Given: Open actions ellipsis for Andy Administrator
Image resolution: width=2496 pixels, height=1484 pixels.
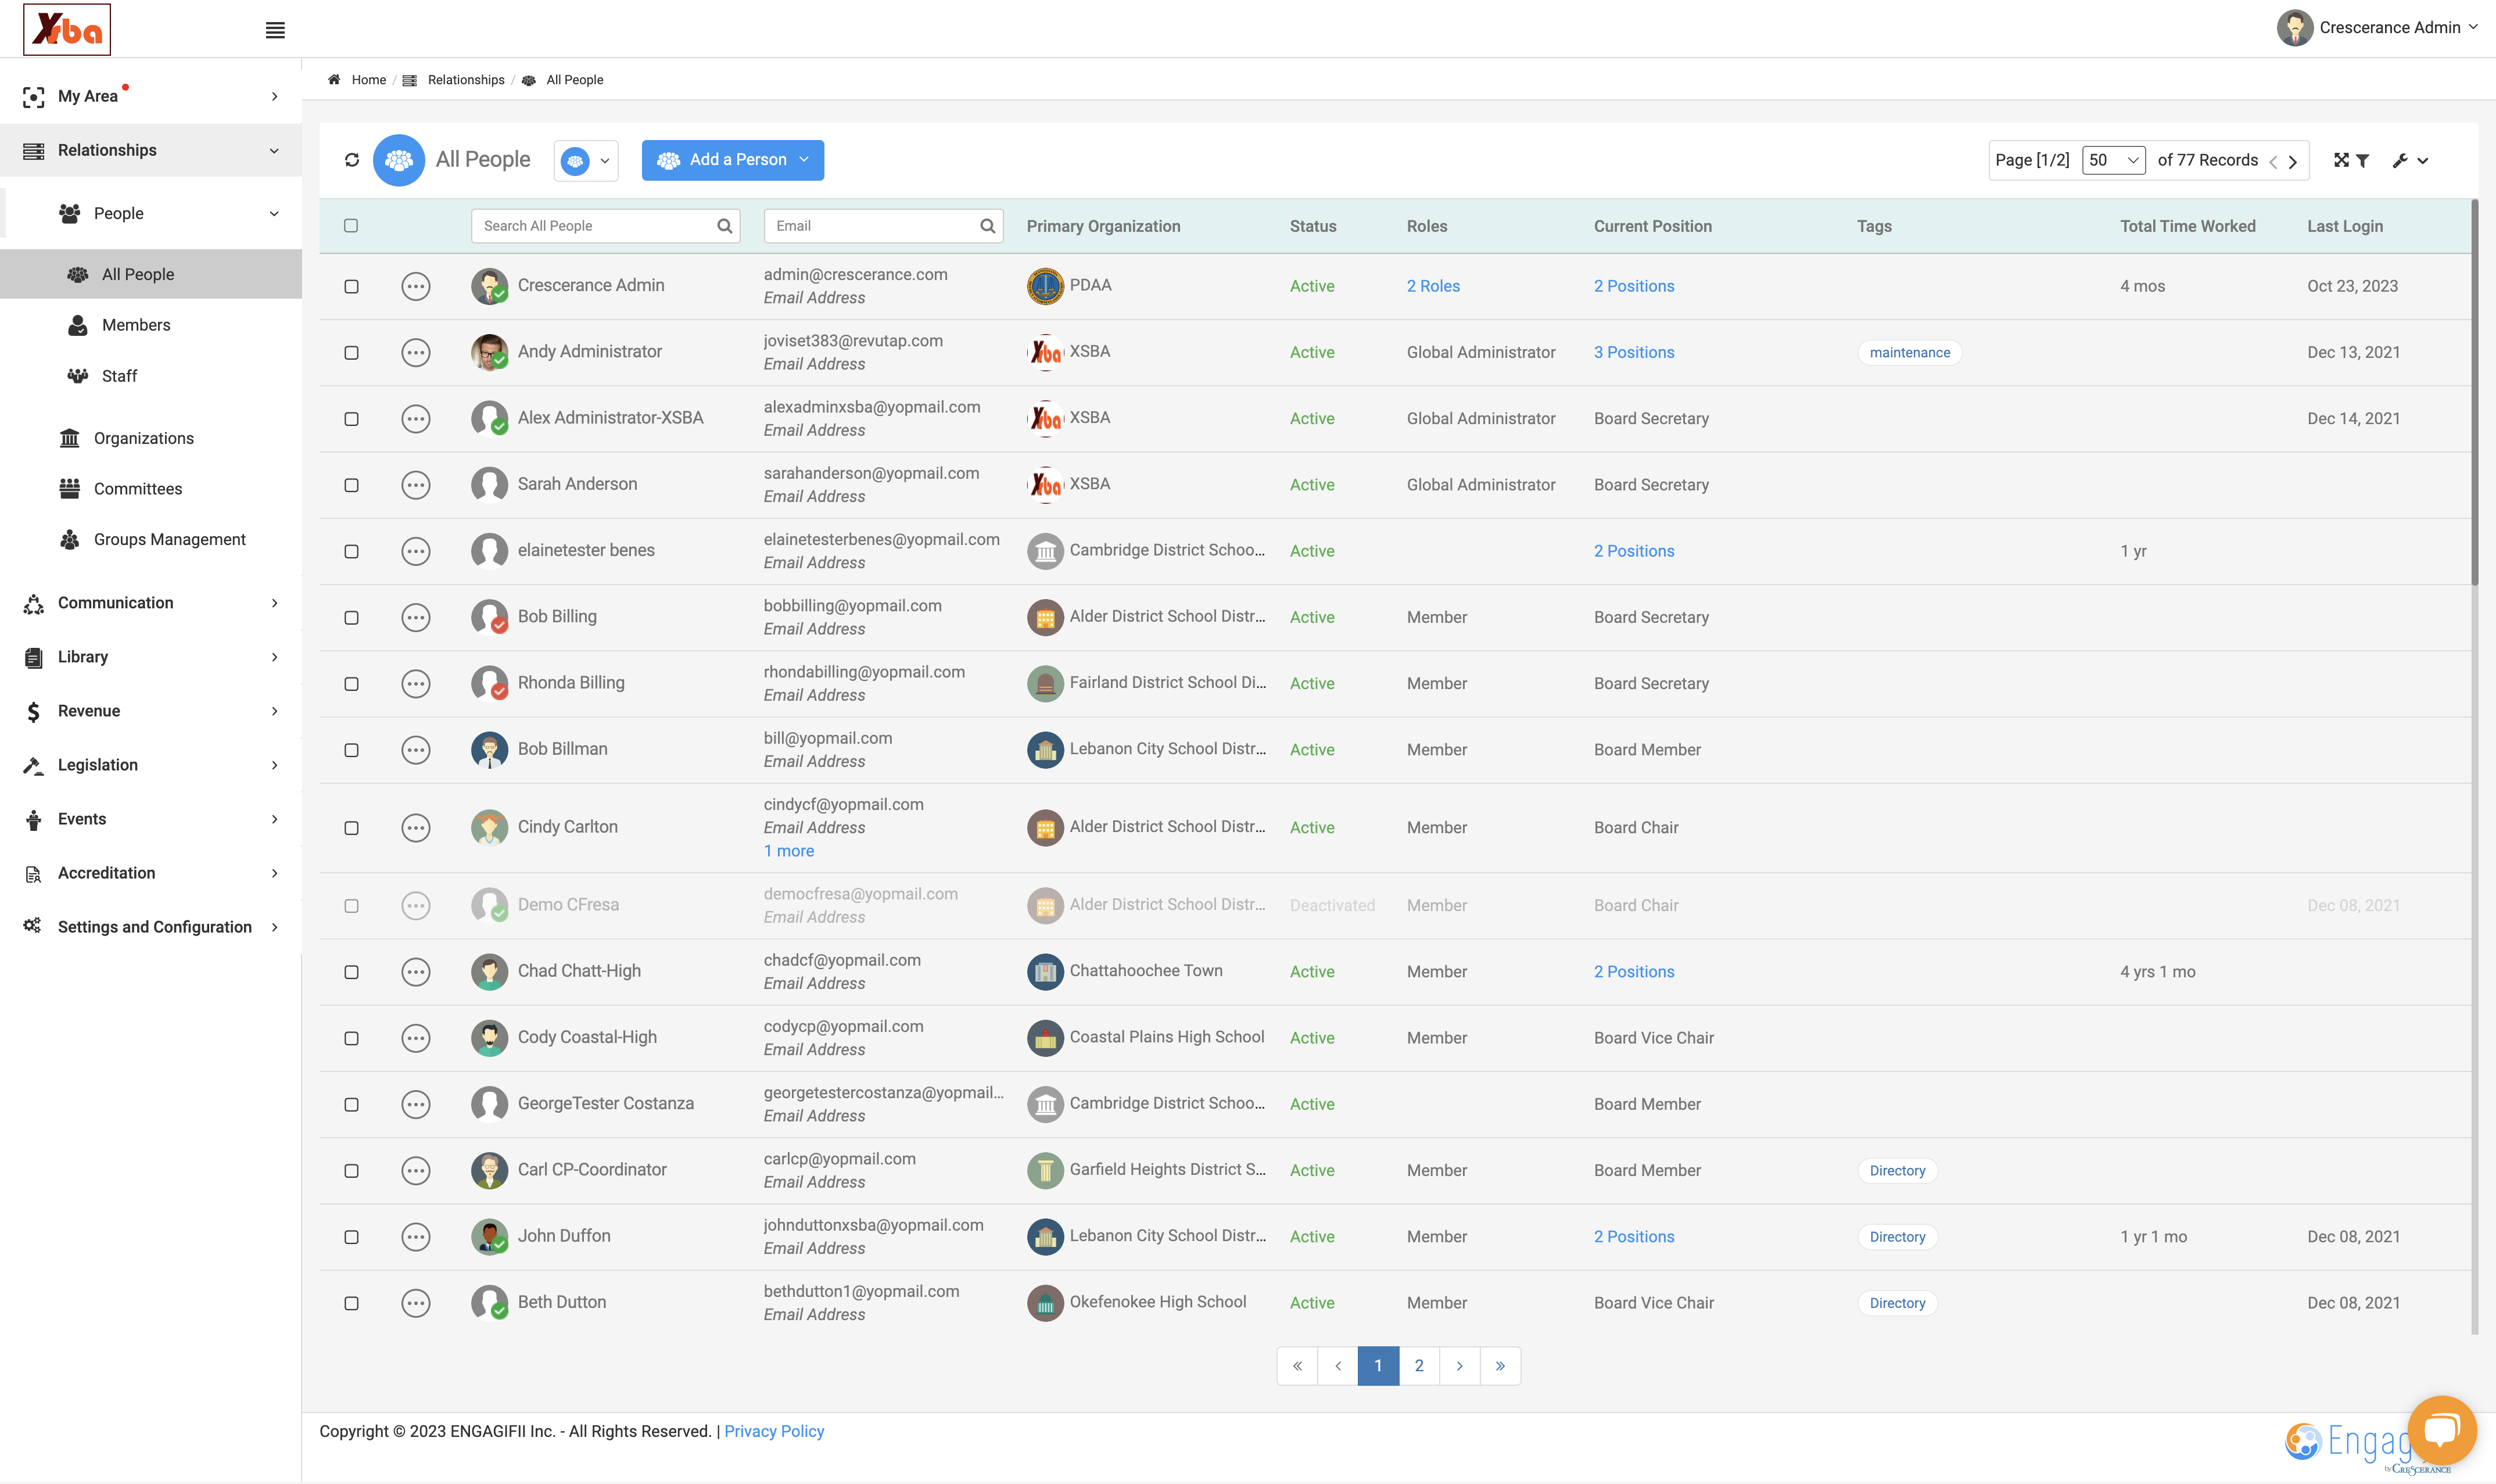Looking at the screenshot, I should point(416,353).
